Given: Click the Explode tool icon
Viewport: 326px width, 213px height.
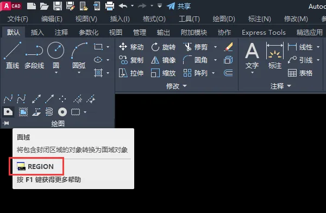Looking at the screenshot, I should (228, 60).
